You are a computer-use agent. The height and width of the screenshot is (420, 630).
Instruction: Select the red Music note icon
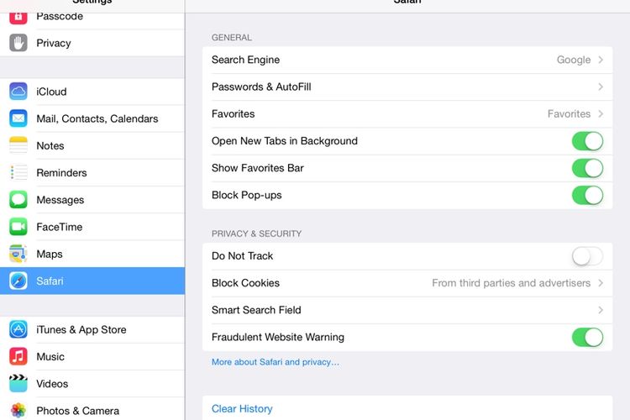[x=18, y=356]
